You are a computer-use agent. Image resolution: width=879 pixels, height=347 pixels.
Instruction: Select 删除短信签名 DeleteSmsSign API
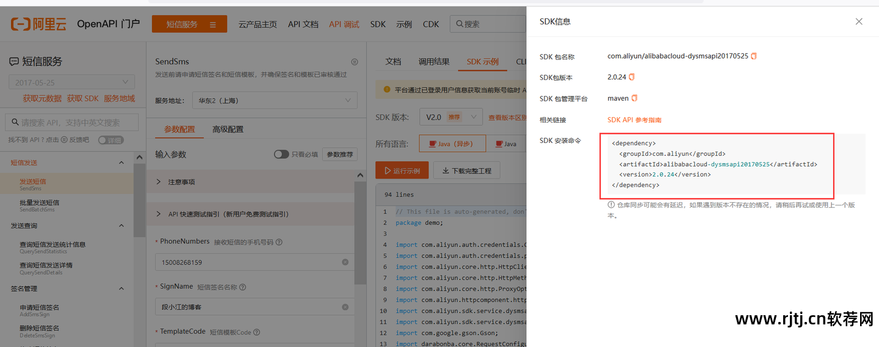pos(67,331)
